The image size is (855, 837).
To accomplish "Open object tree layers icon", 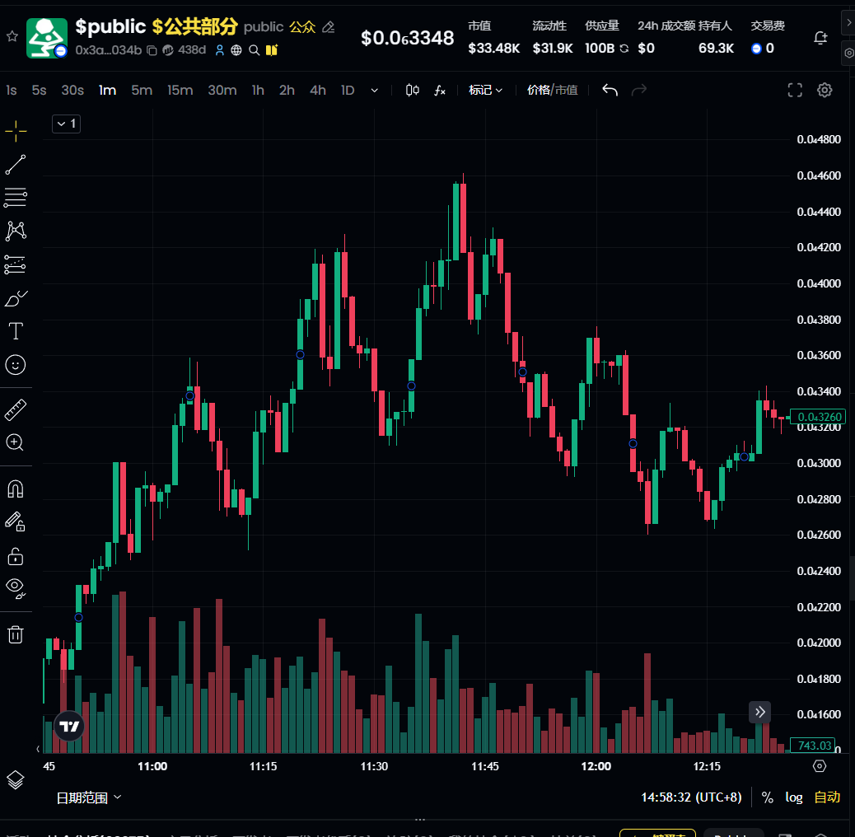I will pos(16,780).
